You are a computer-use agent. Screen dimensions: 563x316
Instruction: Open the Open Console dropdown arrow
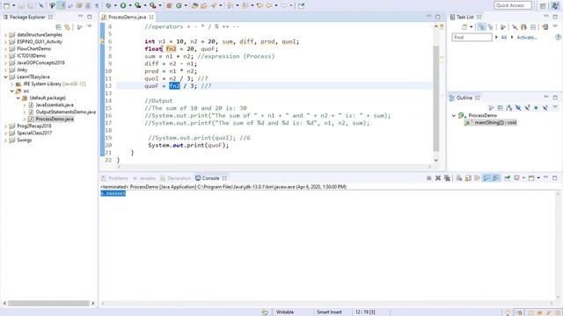pos(538,178)
